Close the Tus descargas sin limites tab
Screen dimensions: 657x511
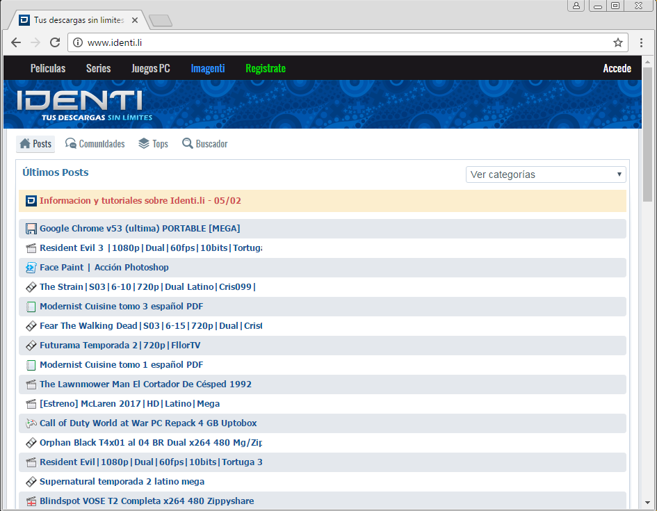(x=134, y=20)
